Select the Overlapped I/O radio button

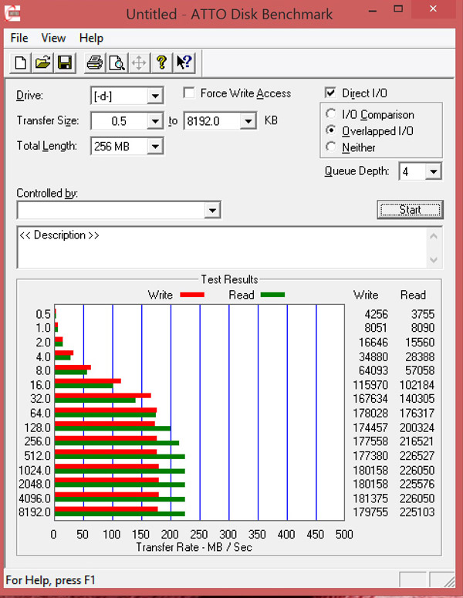pyautogui.click(x=331, y=130)
